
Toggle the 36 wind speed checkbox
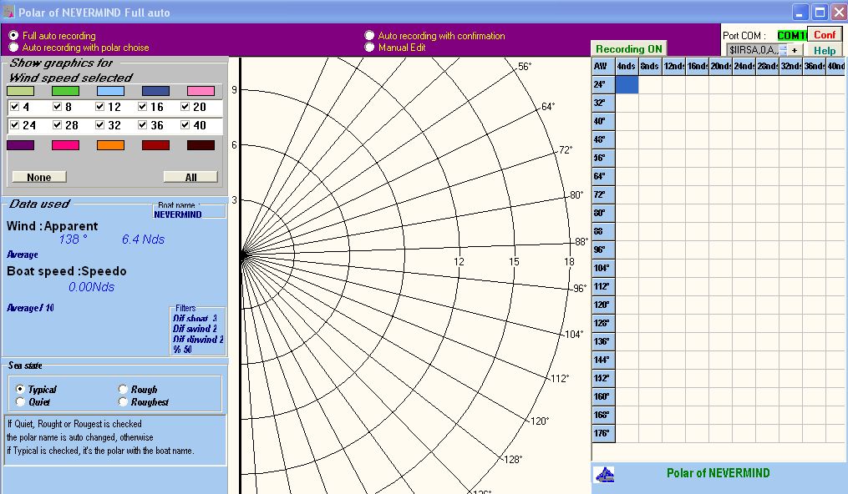pyautogui.click(x=142, y=124)
